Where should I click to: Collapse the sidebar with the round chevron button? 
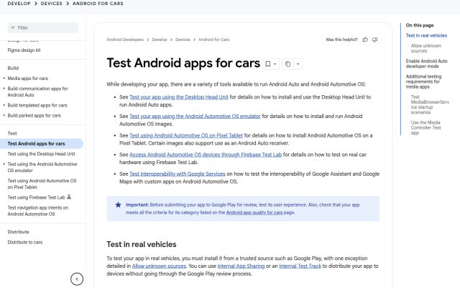click(77, 279)
